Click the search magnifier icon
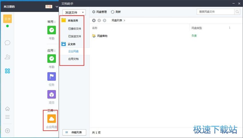The image size is (243, 138). [237, 12]
